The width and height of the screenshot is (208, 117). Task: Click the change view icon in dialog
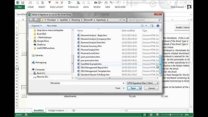142,26
